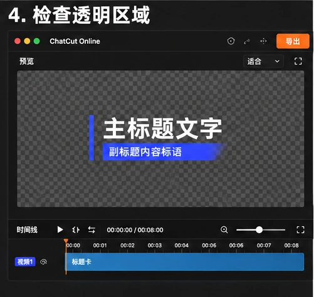The width and height of the screenshot is (314, 297).
Task: Click the ChatCut Online window title
Action: [75, 41]
